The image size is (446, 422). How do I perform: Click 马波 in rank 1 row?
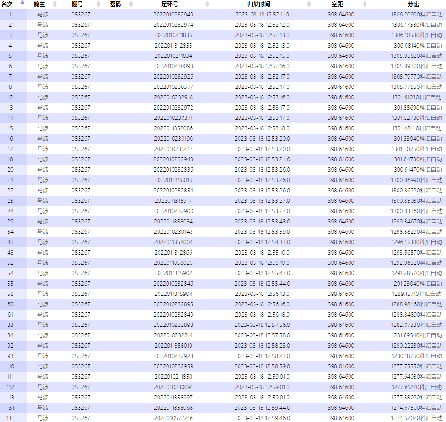click(x=43, y=15)
